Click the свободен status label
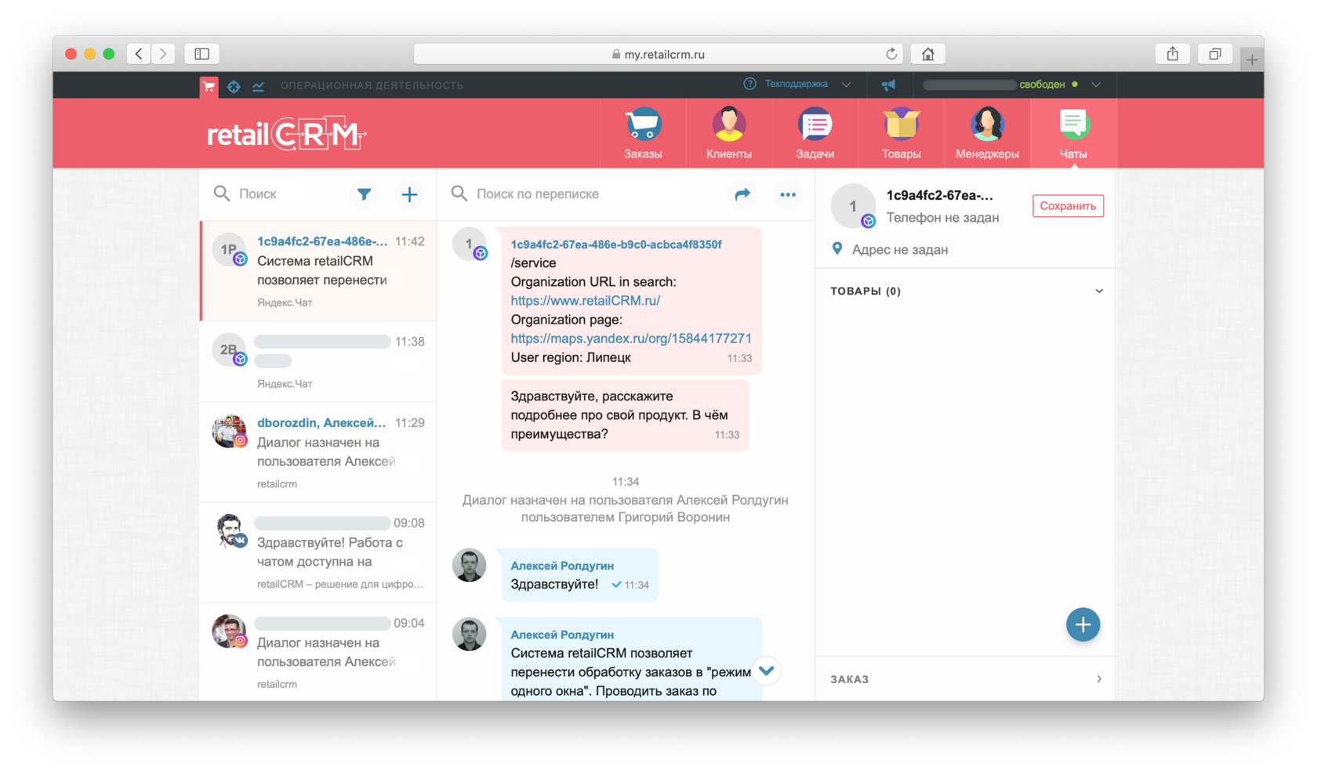Viewport: 1317px width, 771px height. (1042, 85)
